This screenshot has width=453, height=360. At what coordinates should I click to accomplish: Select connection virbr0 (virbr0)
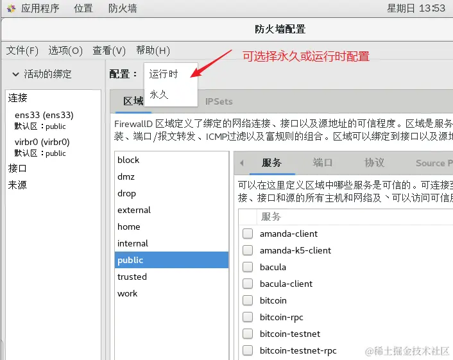click(42, 142)
